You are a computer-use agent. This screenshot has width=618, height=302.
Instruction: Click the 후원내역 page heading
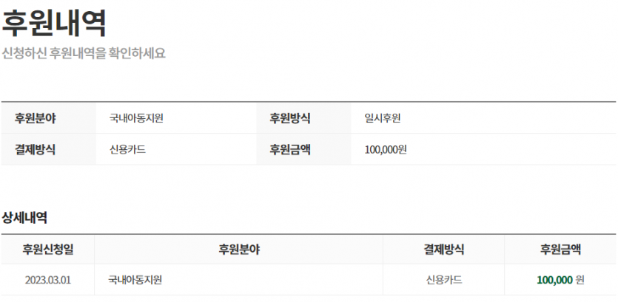(x=54, y=23)
